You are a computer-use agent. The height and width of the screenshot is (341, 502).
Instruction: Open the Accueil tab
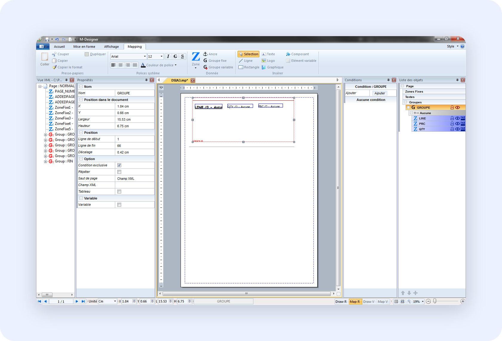pyautogui.click(x=59, y=47)
